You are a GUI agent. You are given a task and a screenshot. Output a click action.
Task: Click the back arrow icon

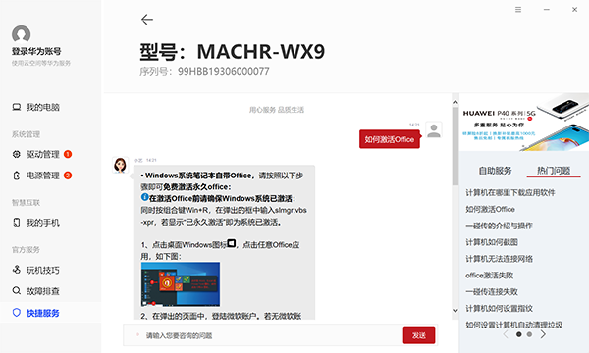point(147,20)
